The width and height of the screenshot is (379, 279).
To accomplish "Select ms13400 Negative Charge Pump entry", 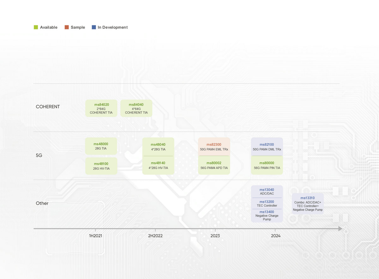I will click(x=267, y=216).
